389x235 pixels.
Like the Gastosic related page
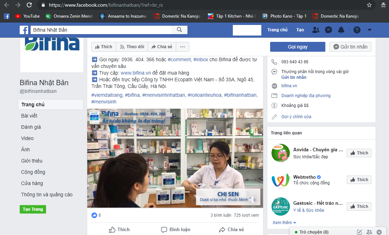pyautogui.click(x=359, y=206)
